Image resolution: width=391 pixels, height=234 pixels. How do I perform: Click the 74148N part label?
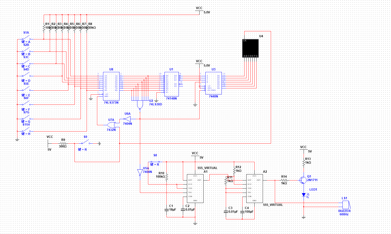tap(172, 98)
